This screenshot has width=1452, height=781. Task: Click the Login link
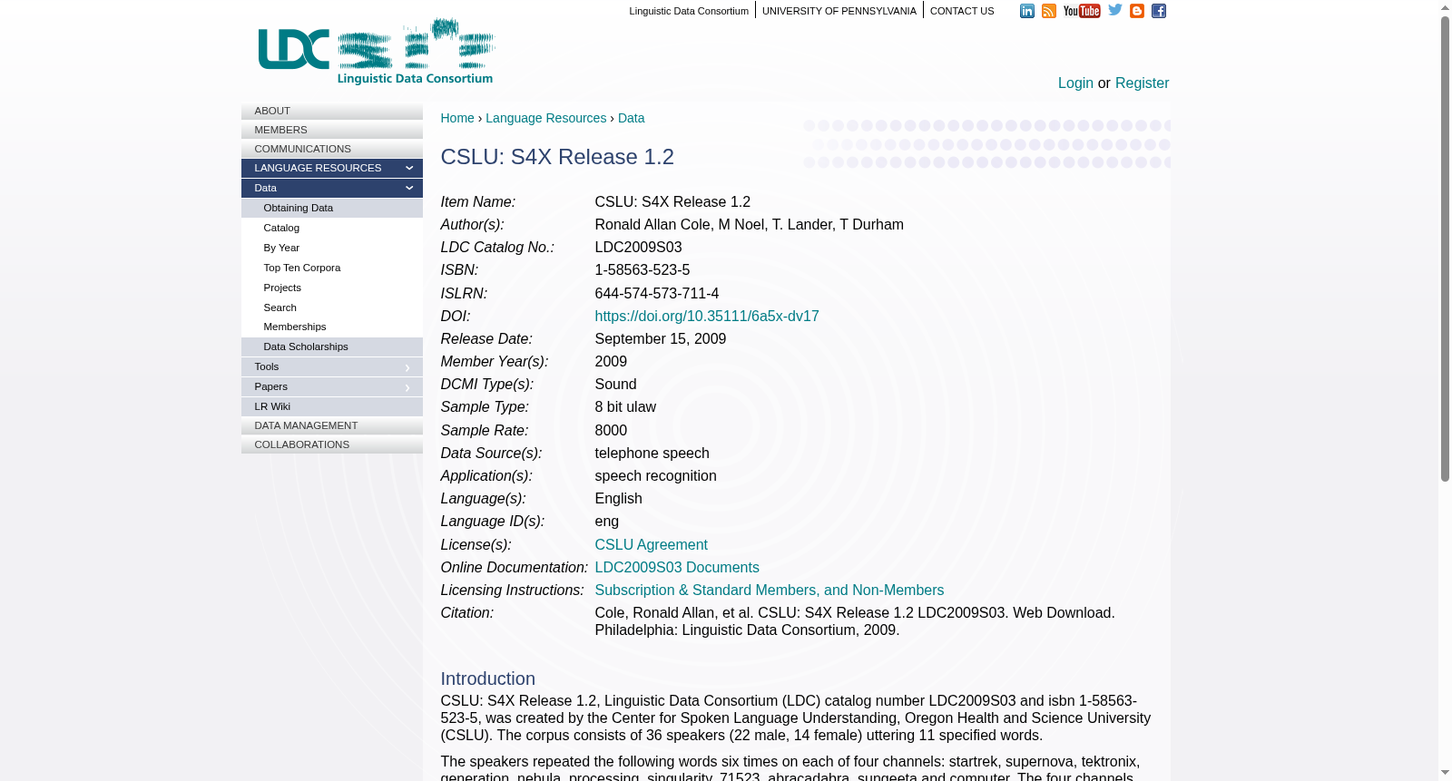1075,83
